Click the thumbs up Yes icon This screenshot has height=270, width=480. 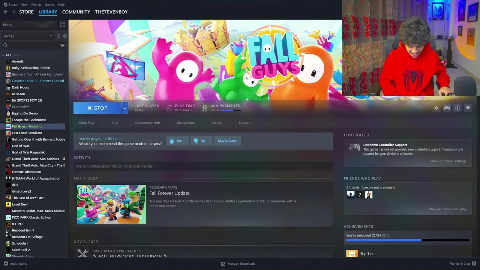172,141
